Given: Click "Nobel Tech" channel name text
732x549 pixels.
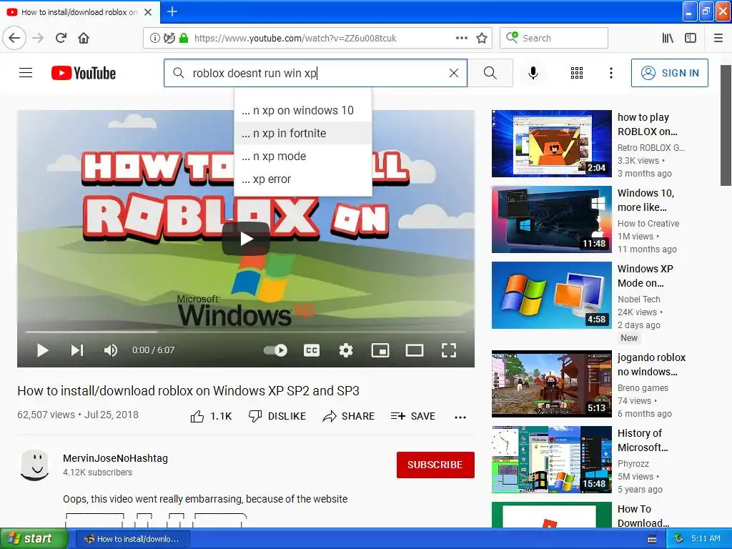Looking at the screenshot, I should point(638,300).
